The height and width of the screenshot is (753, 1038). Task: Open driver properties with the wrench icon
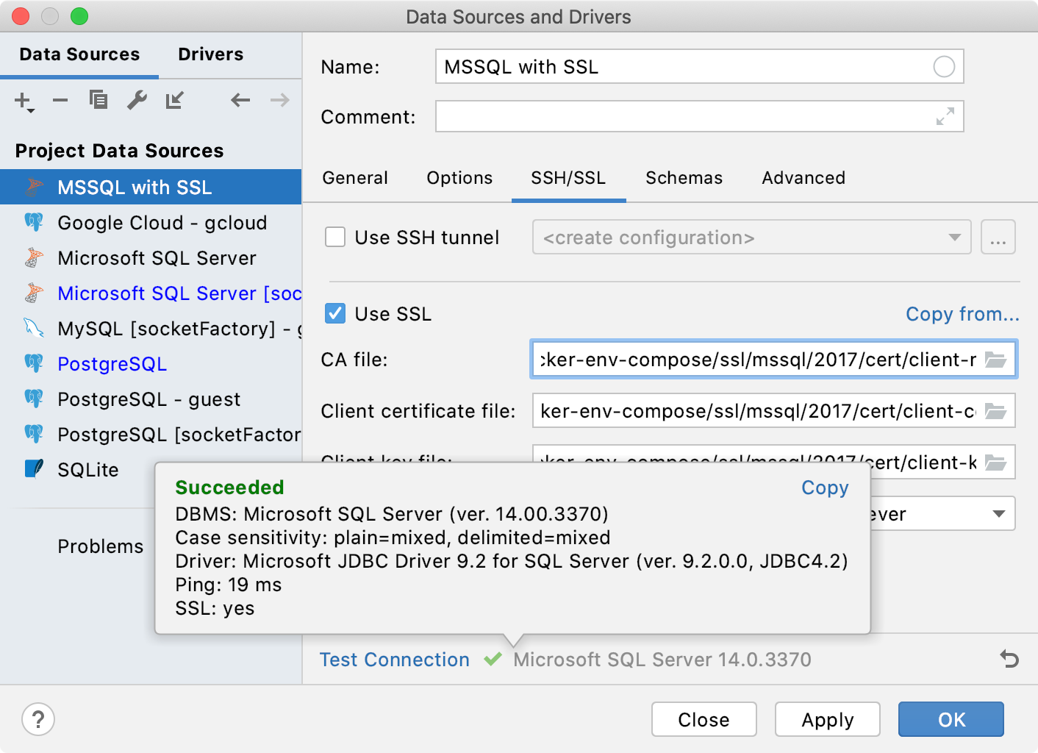(x=137, y=101)
